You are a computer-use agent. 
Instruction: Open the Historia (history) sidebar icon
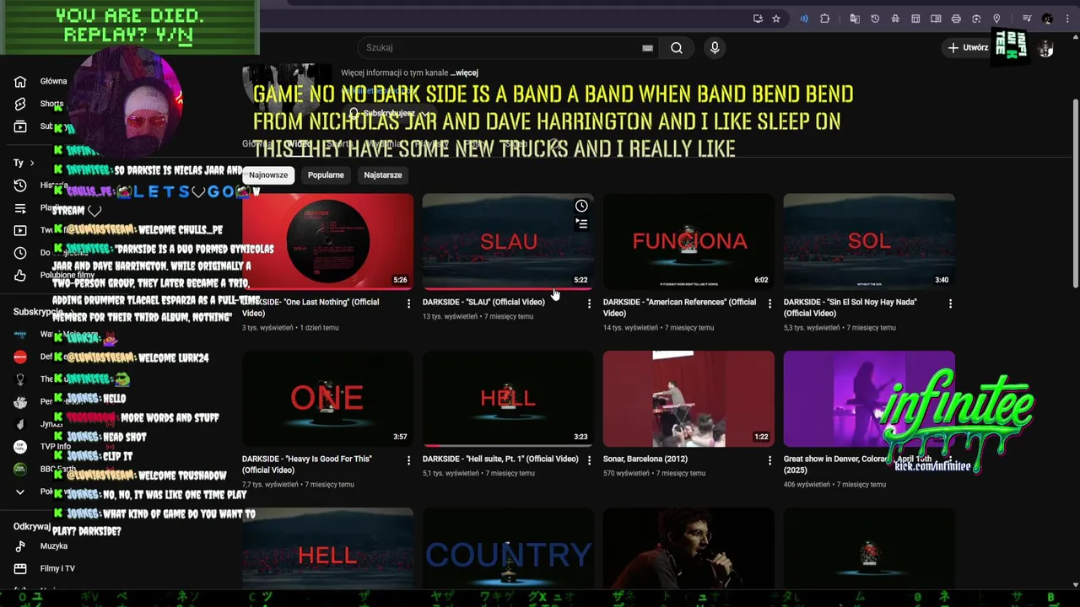[20, 185]
